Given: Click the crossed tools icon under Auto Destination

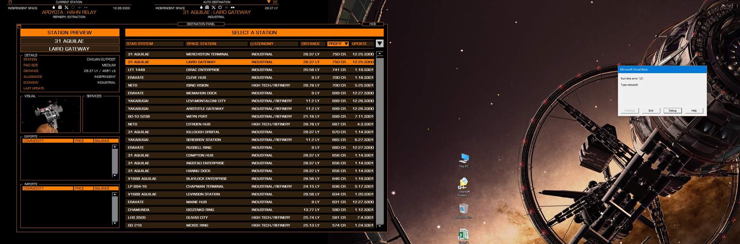Looking at the screenshot, I should pyautogui.click(x=214, y=7).
